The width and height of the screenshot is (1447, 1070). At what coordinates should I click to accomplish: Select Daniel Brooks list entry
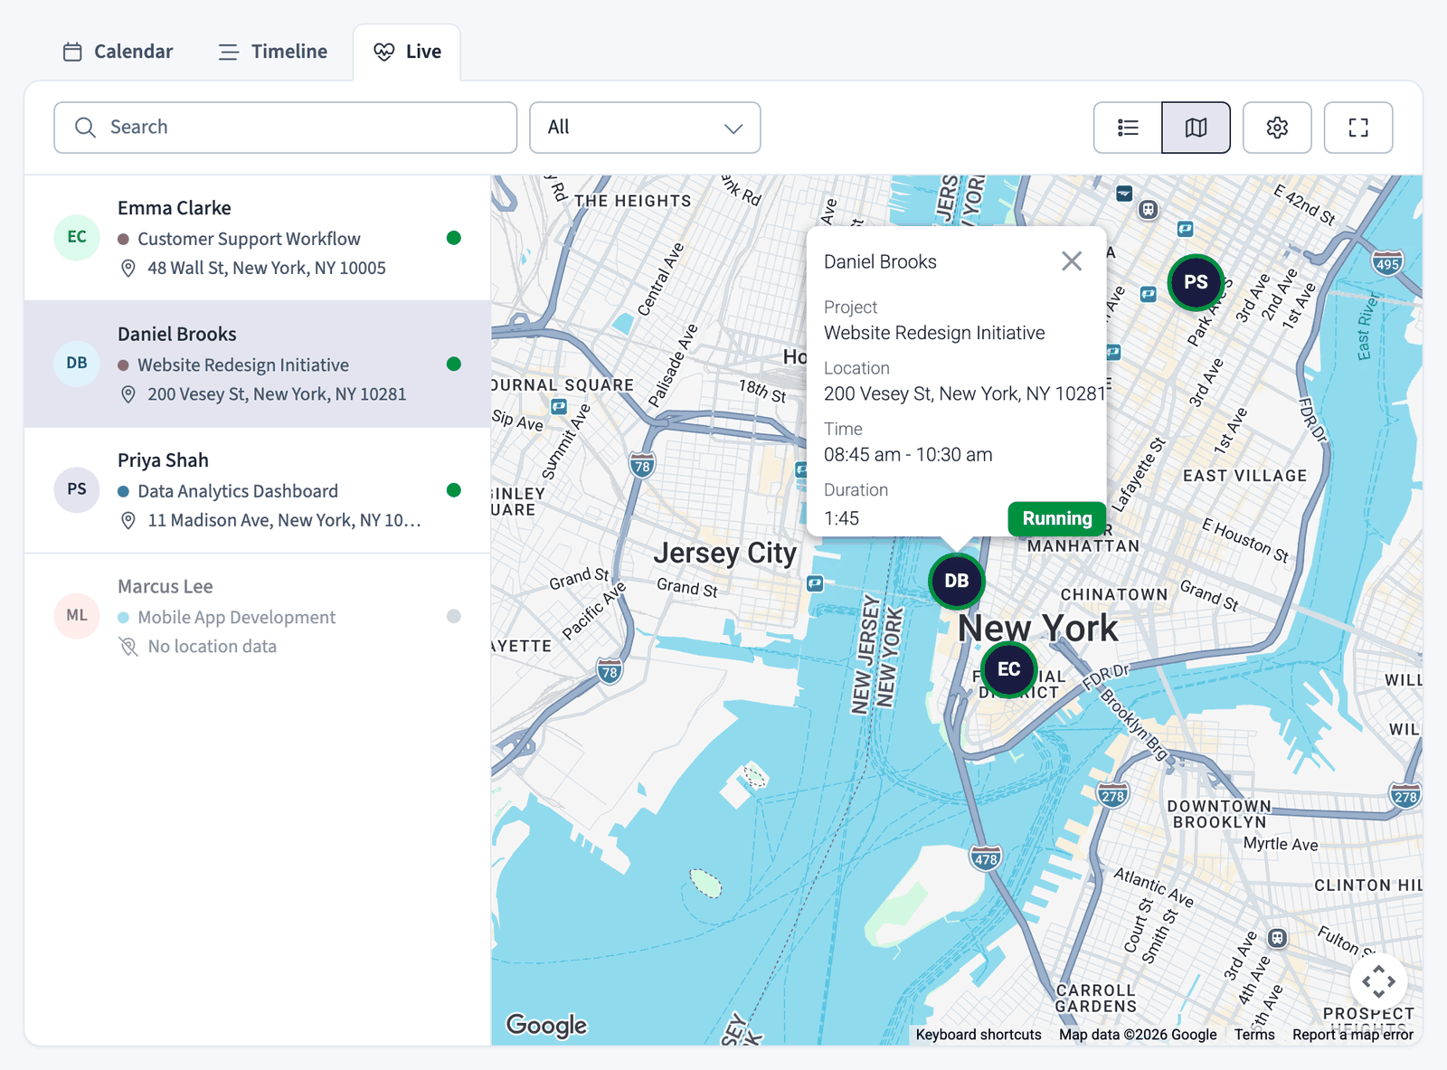pos(258,364)
